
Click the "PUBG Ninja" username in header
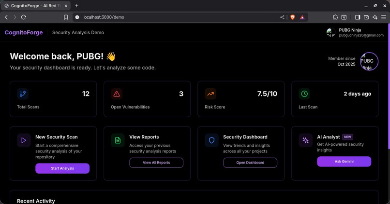tap(350, 30)
